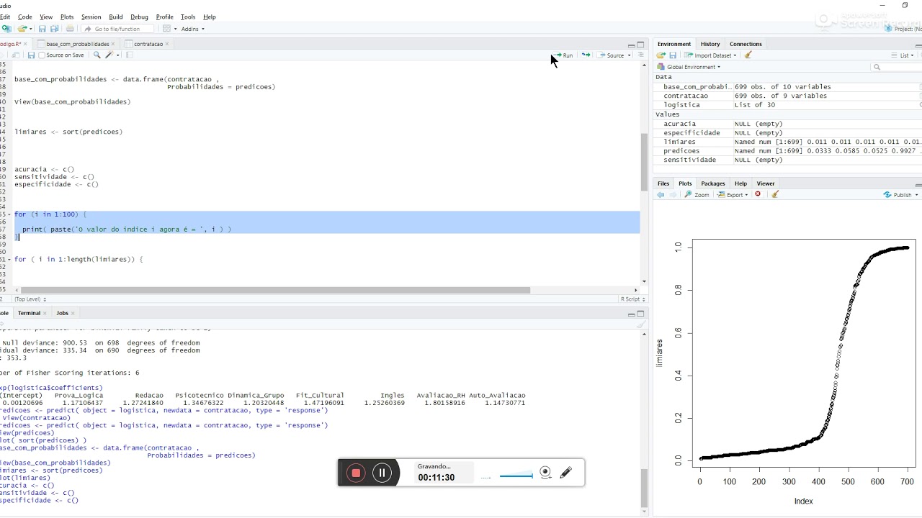This screenshot has height=518, width=922.
Task: Click the predicoes value row
Action: point(787,151)
